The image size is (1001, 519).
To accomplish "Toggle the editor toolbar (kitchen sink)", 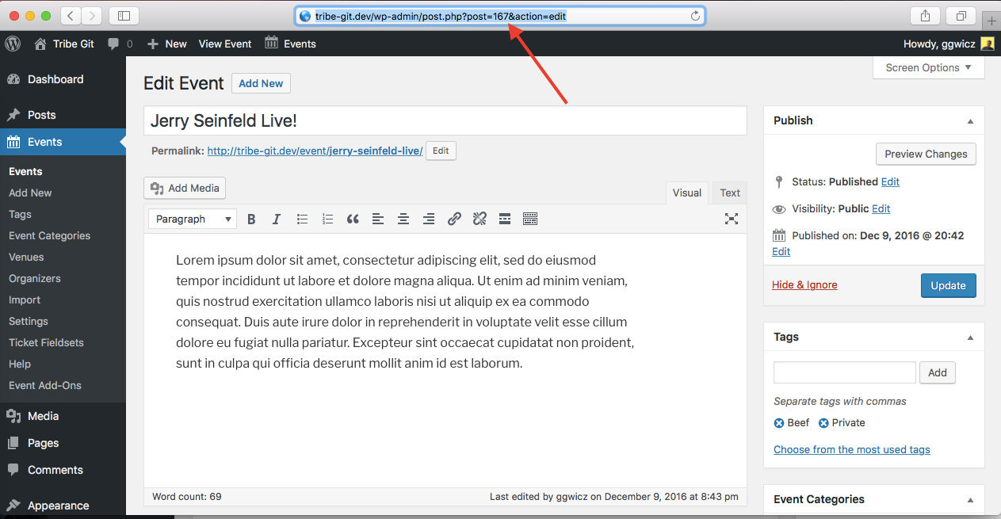I will 530,219.
